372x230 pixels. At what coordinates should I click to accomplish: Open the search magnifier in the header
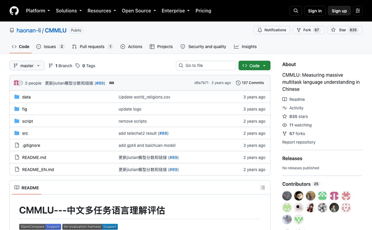(296, 11)
